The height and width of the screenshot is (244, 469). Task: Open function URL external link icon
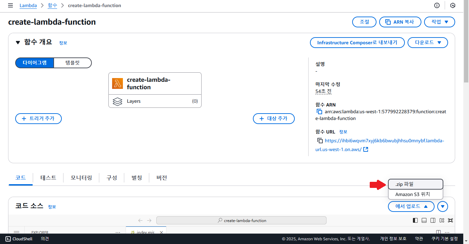pos(366,149)
